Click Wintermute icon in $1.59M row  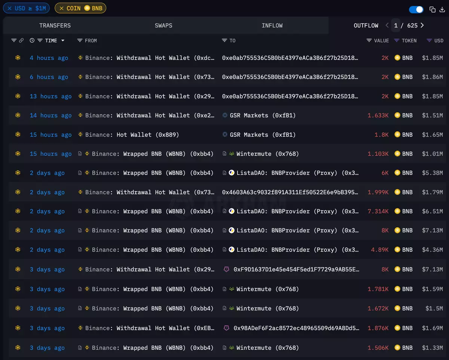(x=232, y=289)
